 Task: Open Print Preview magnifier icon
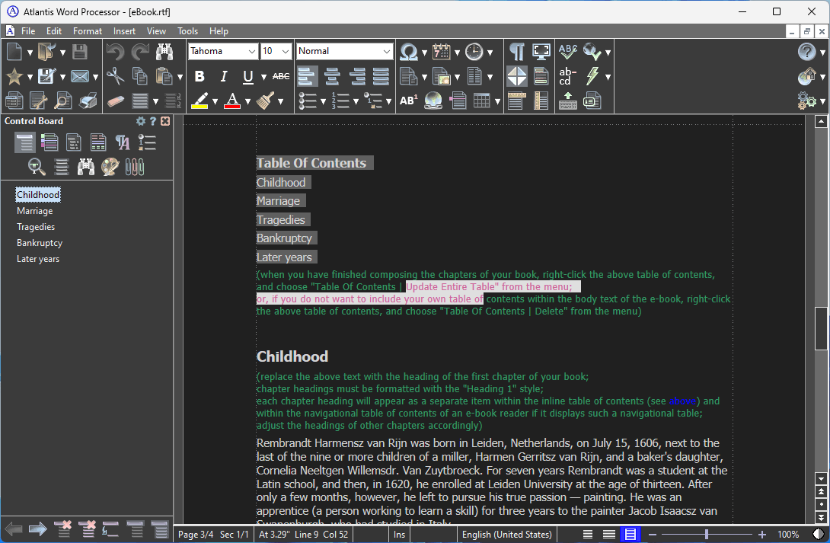pos(63,101)
